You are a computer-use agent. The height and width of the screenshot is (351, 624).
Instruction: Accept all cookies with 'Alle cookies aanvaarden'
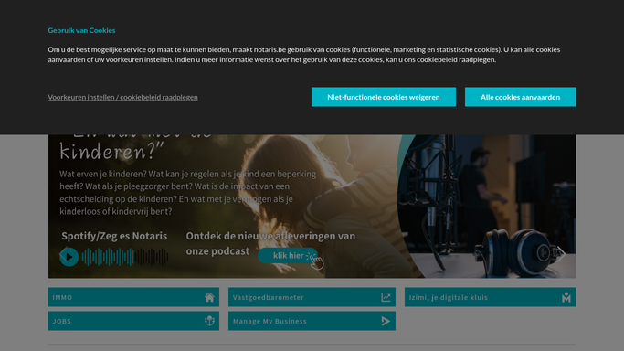point(520,97)
